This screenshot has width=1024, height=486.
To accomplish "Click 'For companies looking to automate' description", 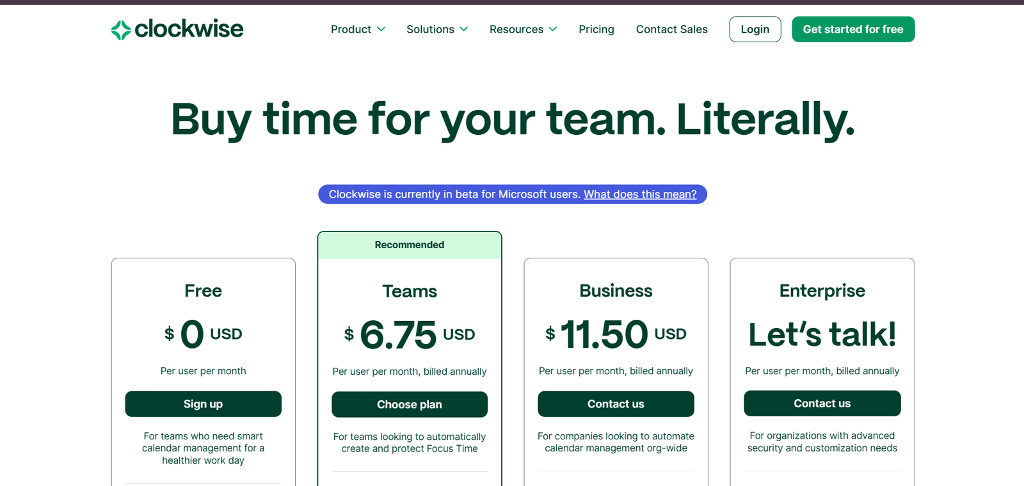I will [616, 442].
